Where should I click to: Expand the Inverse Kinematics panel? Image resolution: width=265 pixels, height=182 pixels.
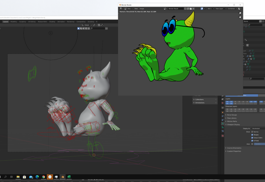(x=234, y=148)
